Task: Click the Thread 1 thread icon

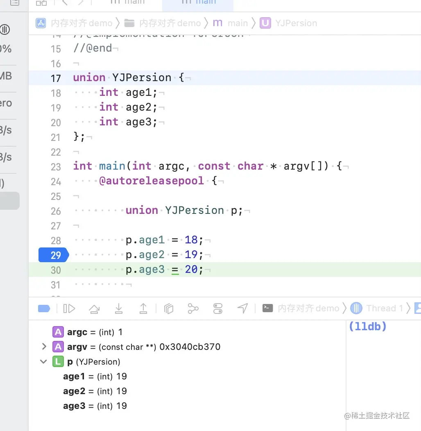Action: click(x=356, y=309)
